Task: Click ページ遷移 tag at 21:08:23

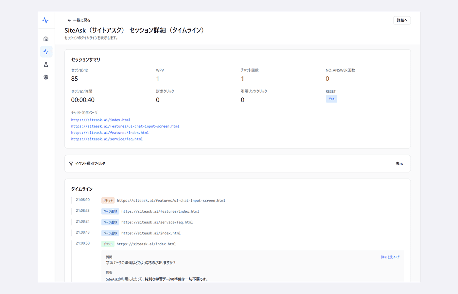Action: point(110,211)
